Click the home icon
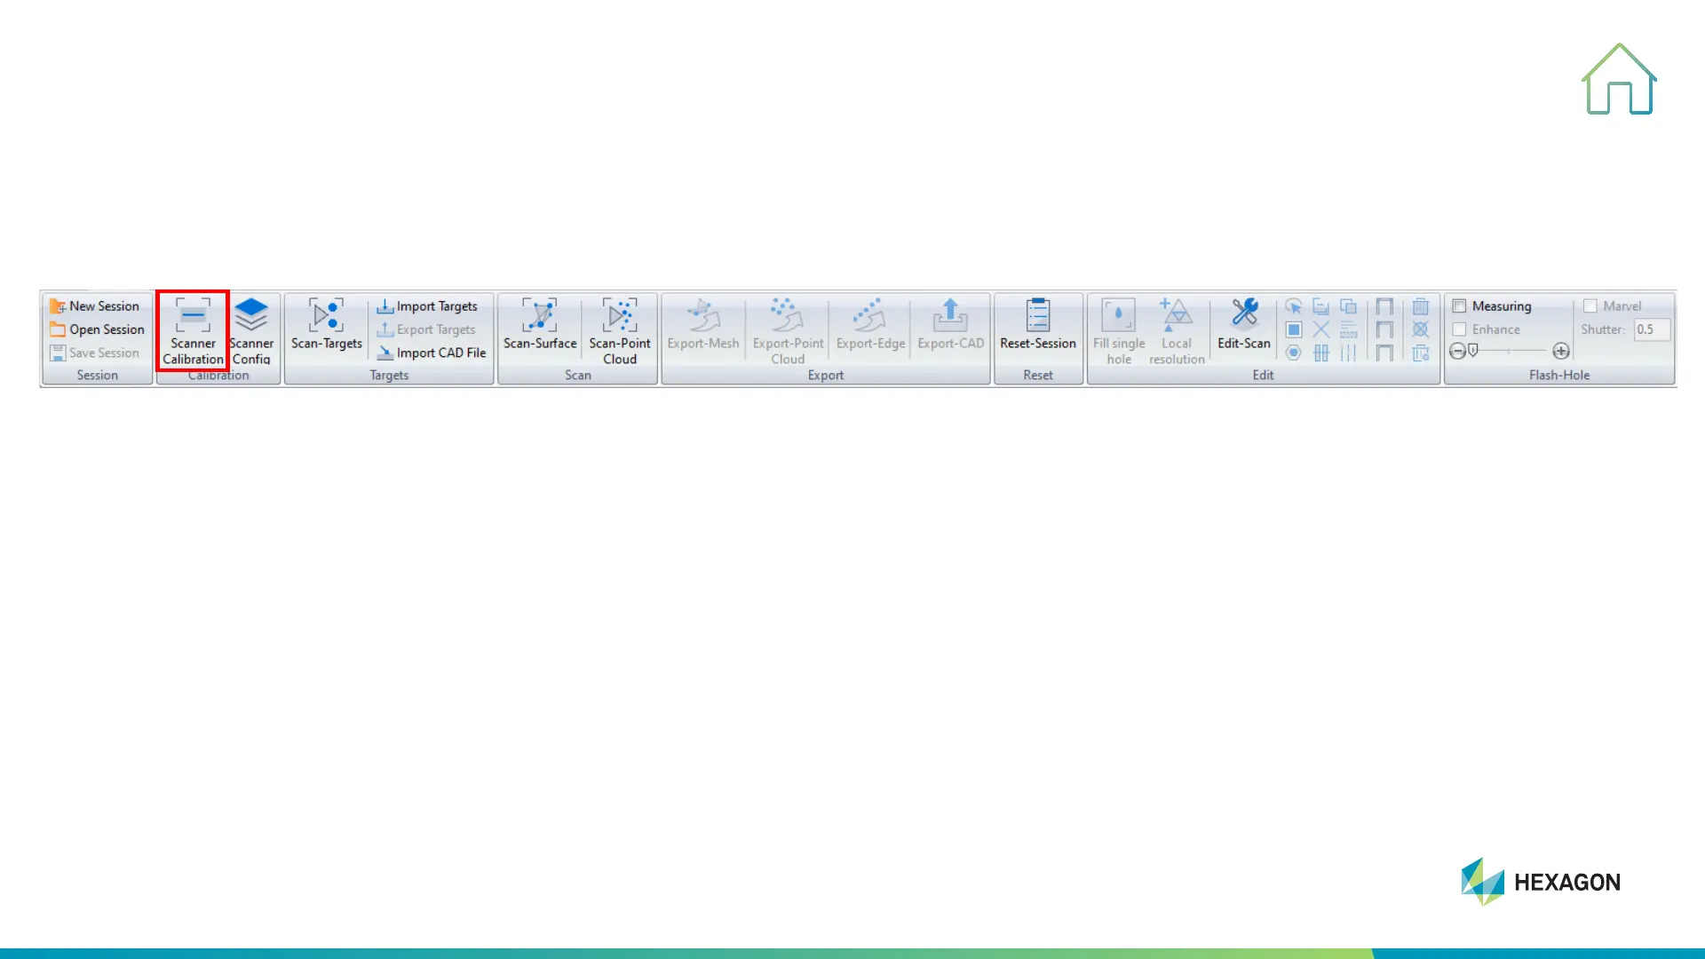Image resolution: width=1705 pixels, height=959 pixels. 1619,80
